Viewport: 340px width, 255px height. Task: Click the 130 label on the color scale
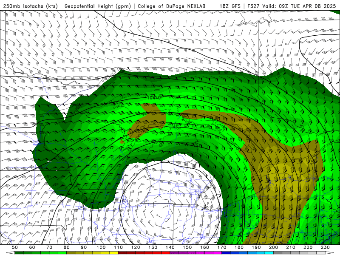tap(153, 247)
